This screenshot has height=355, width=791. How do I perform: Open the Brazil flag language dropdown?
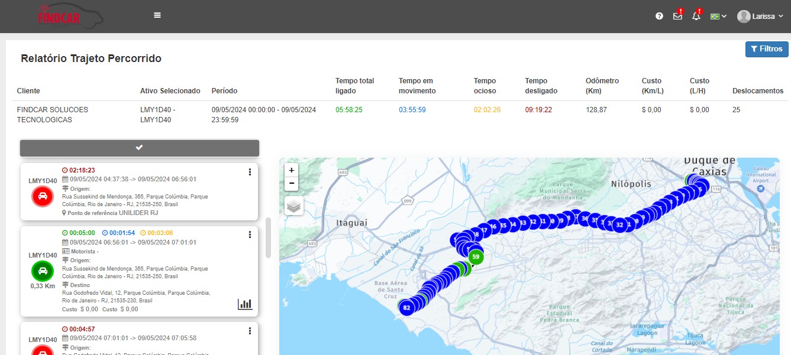718,17
